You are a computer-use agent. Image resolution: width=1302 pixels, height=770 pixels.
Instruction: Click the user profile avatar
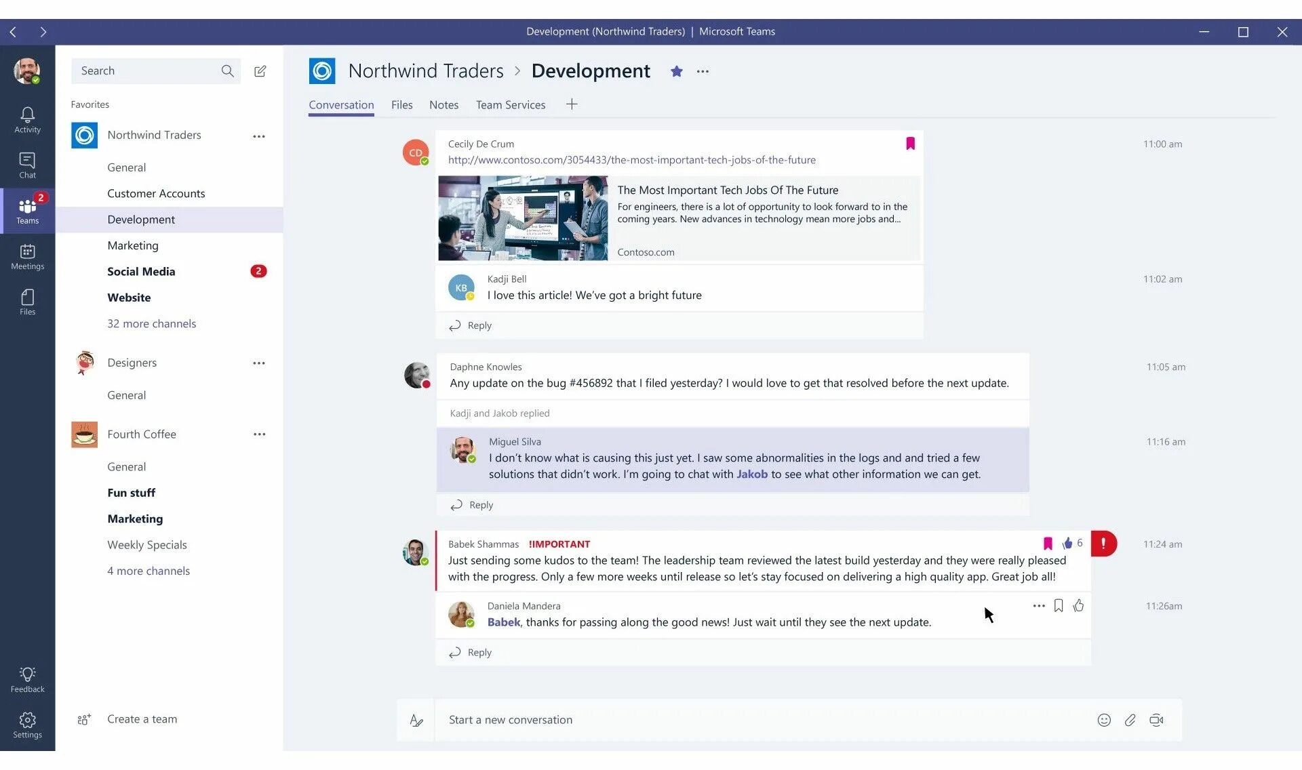(27, 70)
